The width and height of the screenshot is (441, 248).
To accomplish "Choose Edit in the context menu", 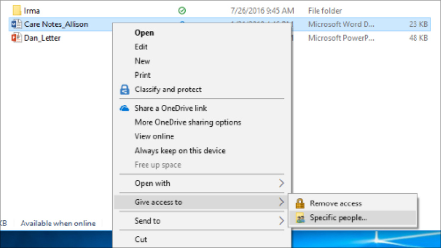I will [141, 47].
